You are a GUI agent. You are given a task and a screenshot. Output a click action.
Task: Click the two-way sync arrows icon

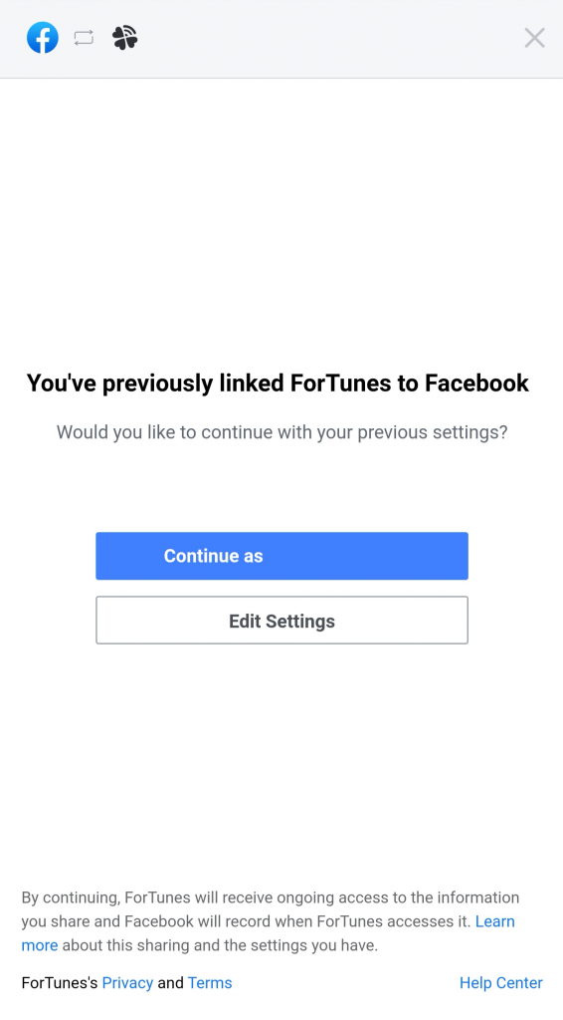tap(84, 38)
